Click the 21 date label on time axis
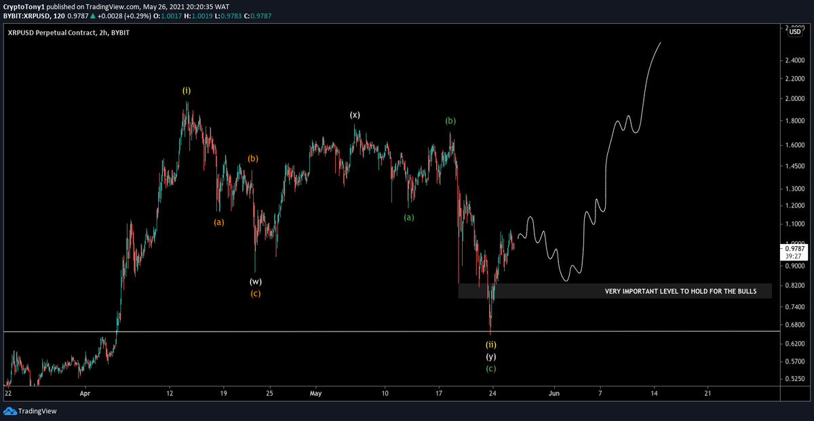Image resolution: width=814 pixels, height=421 pixels. pyautogui.click(x=708, y=393)
